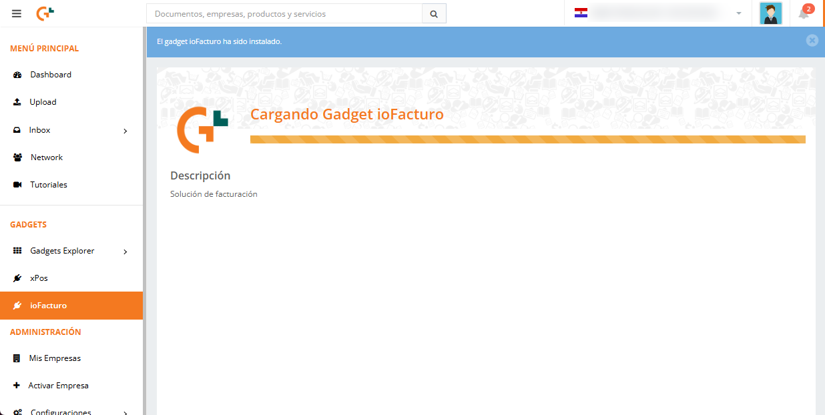Click the Configuraciones gears icon
Screen dimensions: 825x415
(17, 412)
